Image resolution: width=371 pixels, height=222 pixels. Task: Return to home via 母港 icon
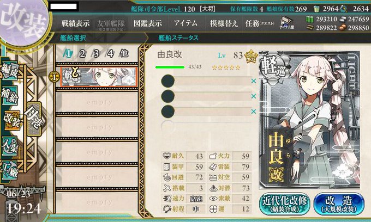(34, 119)
